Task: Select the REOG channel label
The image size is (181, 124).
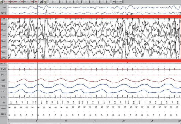Action: click(x=4, y=13)
